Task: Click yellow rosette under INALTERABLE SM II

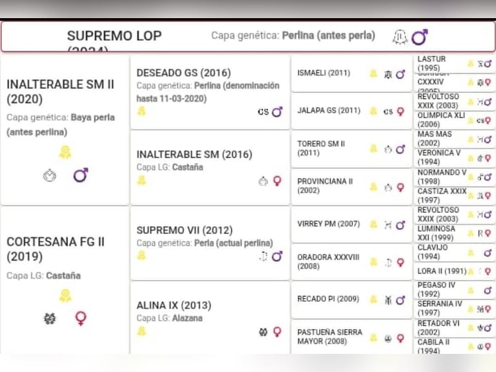Action: tap(65, 152)
